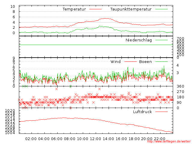
Task: Click the green line sample beside Taupunkttemperatur
Action: pos(161,9)
